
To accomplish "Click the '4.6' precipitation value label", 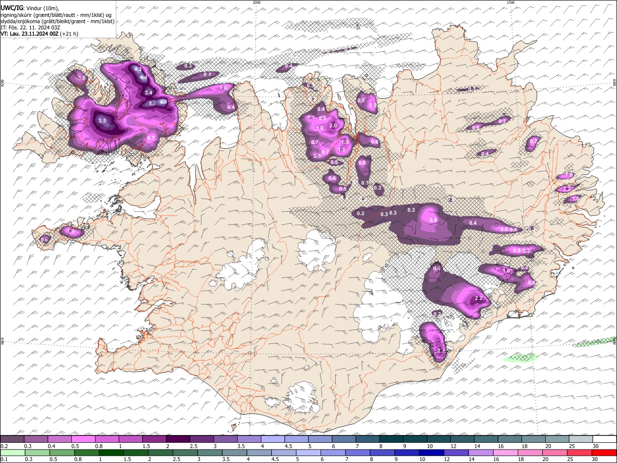I will [163, 102].
